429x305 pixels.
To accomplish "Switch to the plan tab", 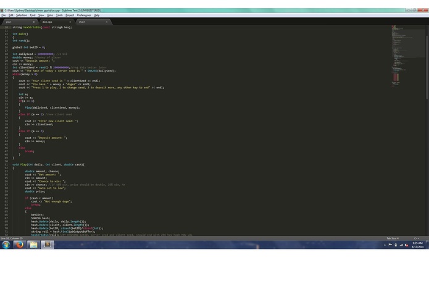I will 19,22.
